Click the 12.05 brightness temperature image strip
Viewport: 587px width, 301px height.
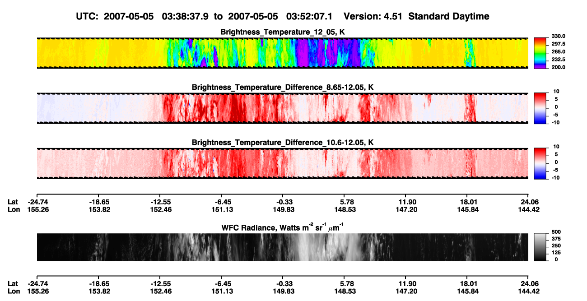point(282,53)
